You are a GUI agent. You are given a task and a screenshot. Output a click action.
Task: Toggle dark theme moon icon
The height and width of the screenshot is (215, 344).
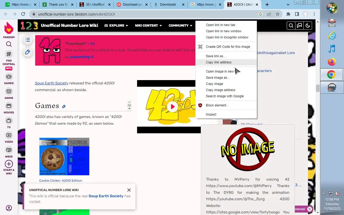[x=308, y=26]
